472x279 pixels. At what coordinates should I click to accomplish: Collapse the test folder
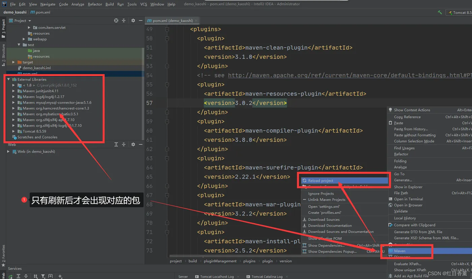point(19,45)
